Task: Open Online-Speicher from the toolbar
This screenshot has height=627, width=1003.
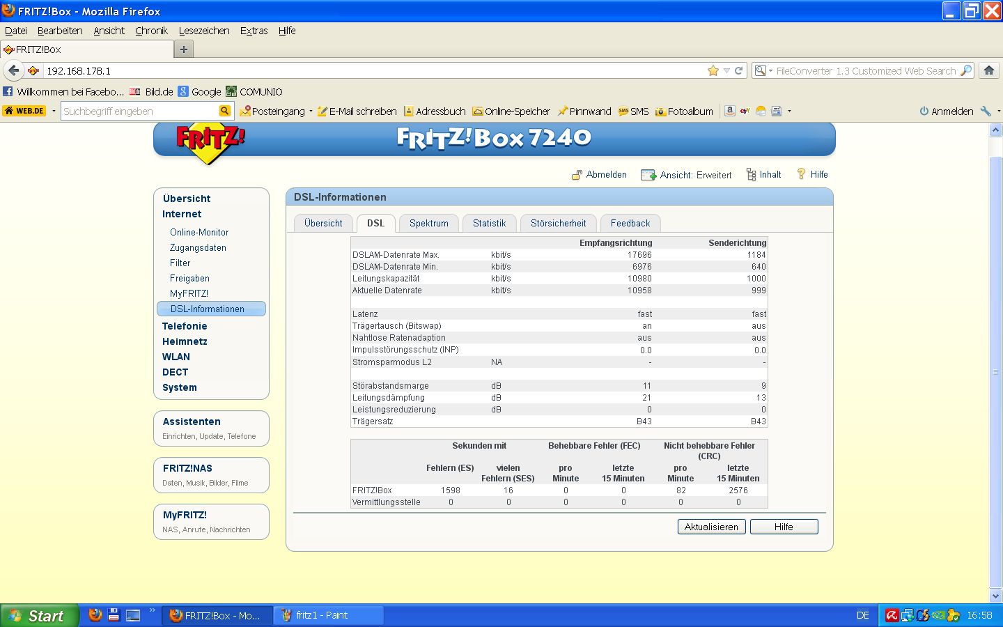Action: [x=511, y=111]
